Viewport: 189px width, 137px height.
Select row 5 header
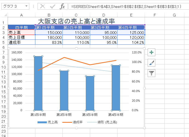pos(4,42)
